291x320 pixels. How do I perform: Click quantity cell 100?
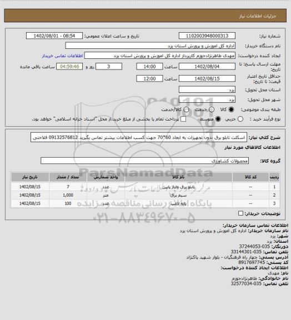[68, 203]
